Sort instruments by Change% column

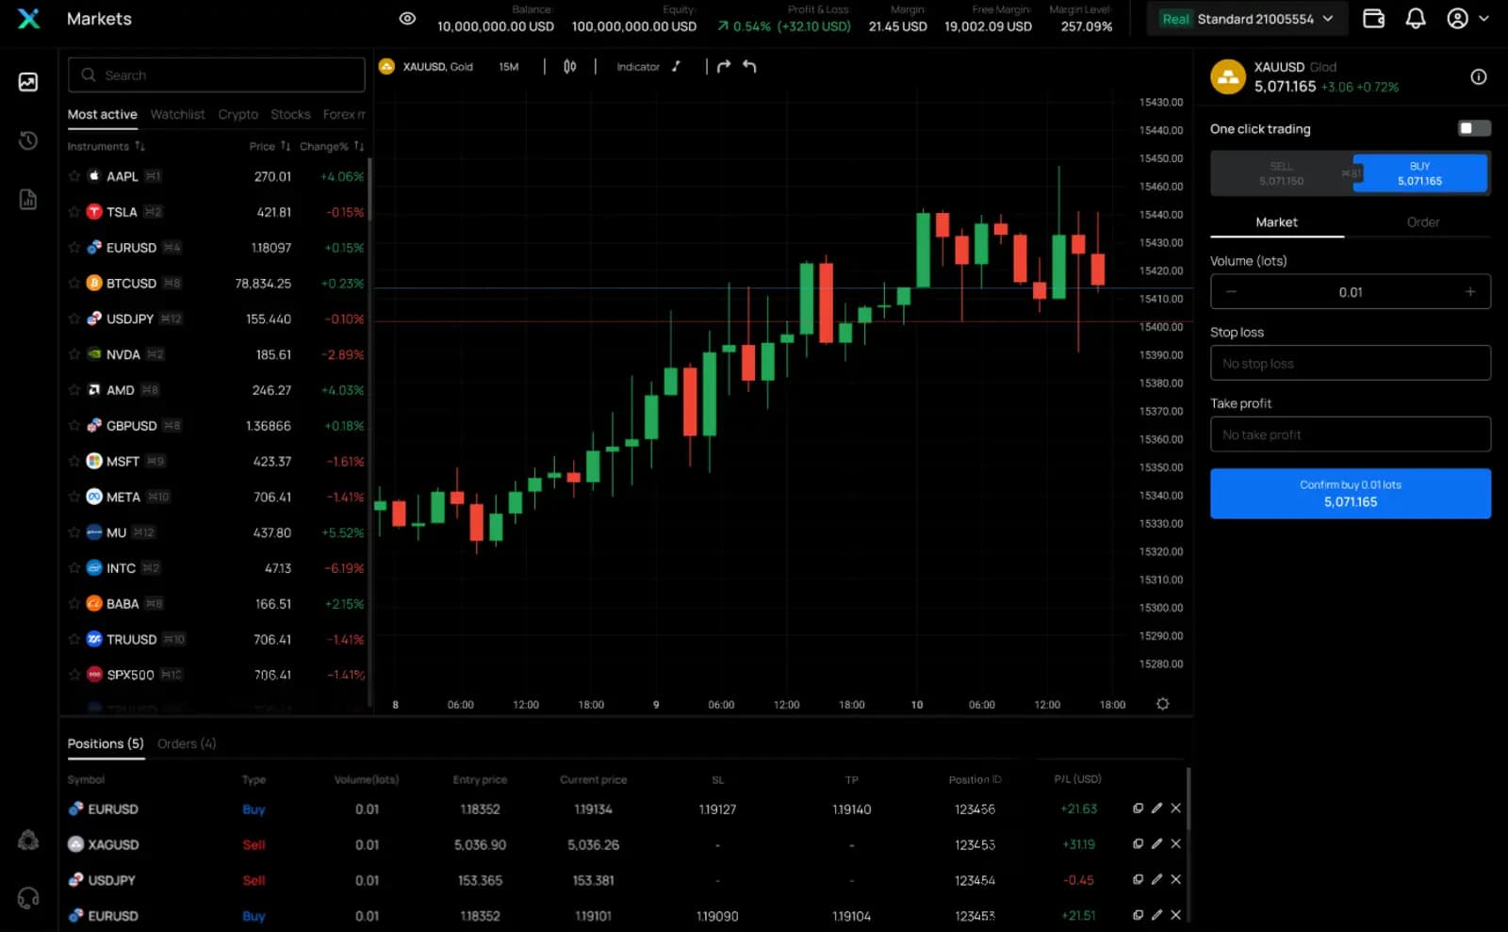pos(332,146)
